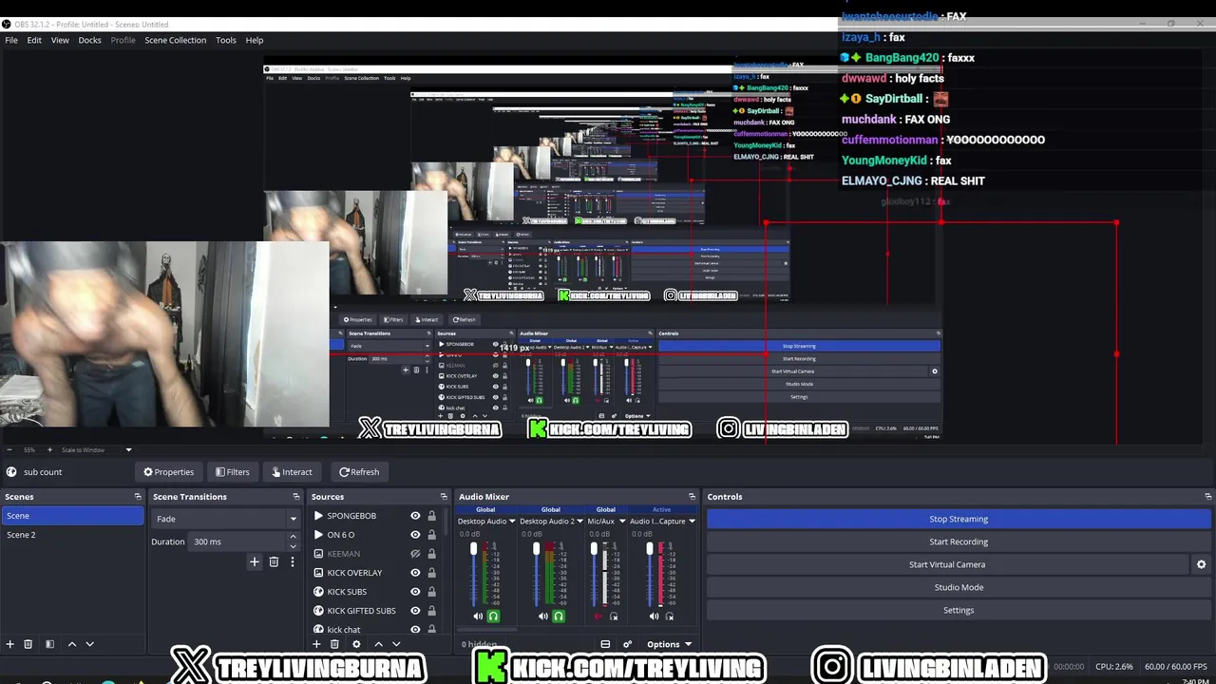This screenshot has height=684, width=1216.
Task: Toggle Desktop Audio 2 monitoring headphone
Action: (559, 617)
